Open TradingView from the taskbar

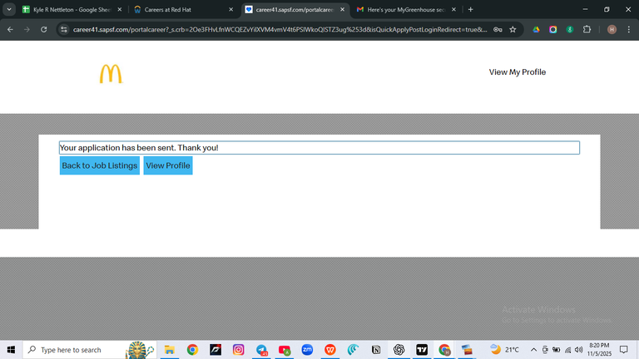[422, 350]
